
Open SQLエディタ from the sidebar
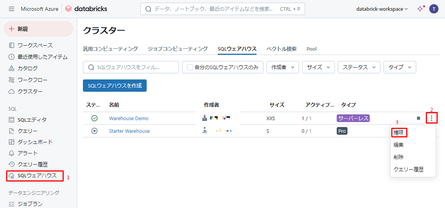pyautogui.click(x=32, y=120)
